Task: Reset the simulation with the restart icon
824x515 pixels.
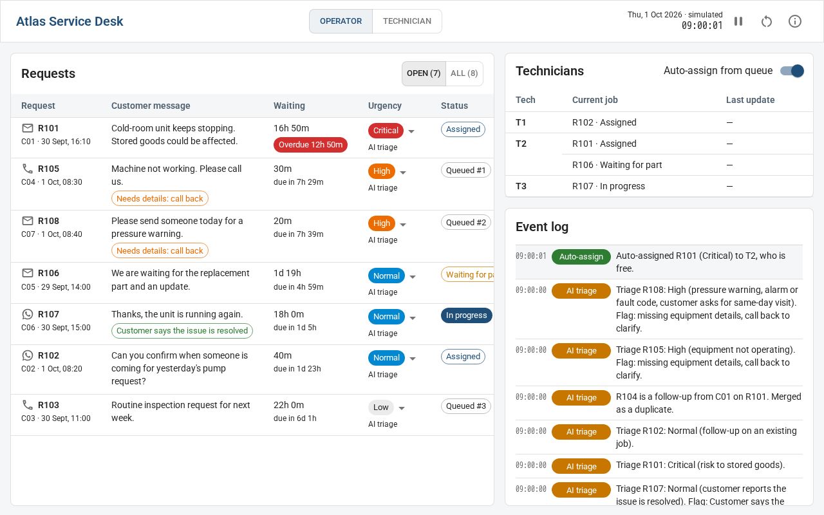Action: click(x=767, y=21)
